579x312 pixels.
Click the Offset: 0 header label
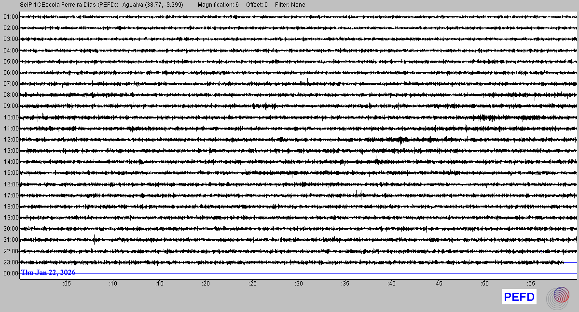(x=257, y=5)
